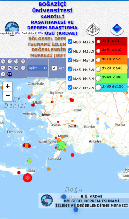Show earthquakes from the last 30 days
Screen dimensions: 129x219
click(16, 61)
